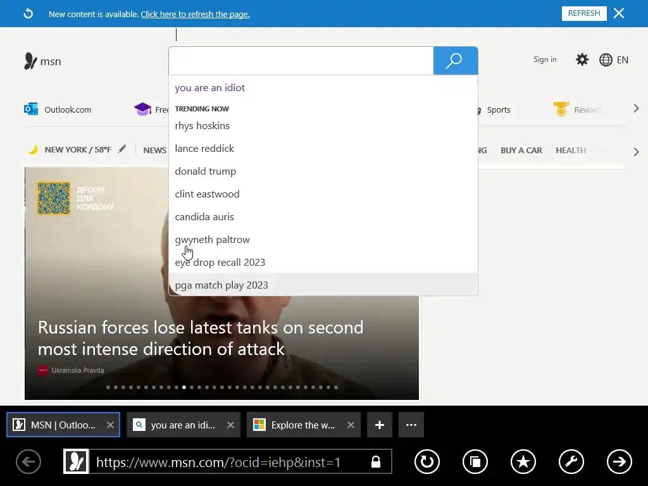648x486 pixels.
Task: Click the Sign in link
Action: pyautogui.click(x=545, y=59)
